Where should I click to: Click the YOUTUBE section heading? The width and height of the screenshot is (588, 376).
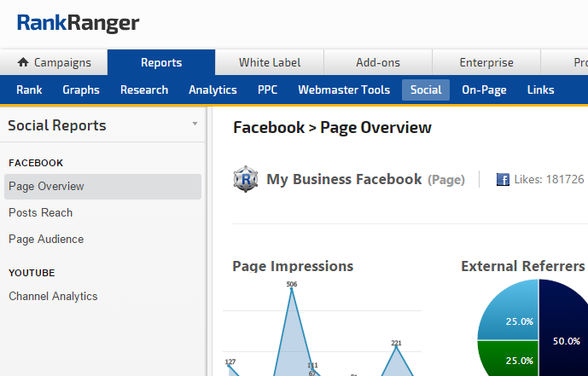click(32, 273)
